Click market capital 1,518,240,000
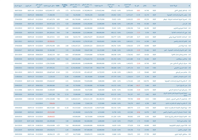 (88, 24)
